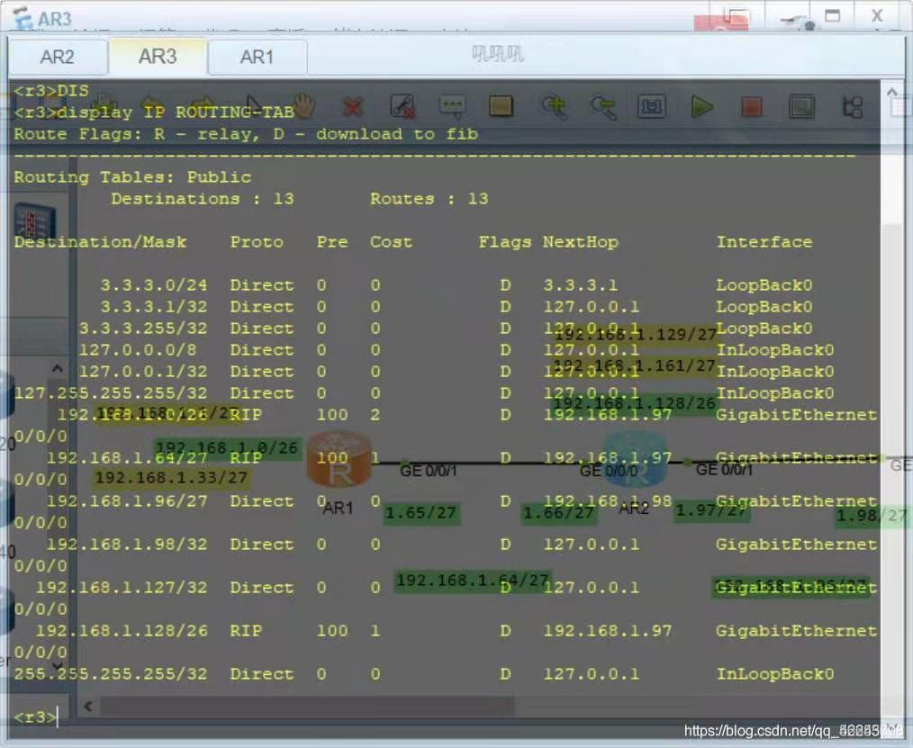The width and height of the screenshot is (913, 748).
Task: Click the NextHop column header
Action: (x=581, y=242)
